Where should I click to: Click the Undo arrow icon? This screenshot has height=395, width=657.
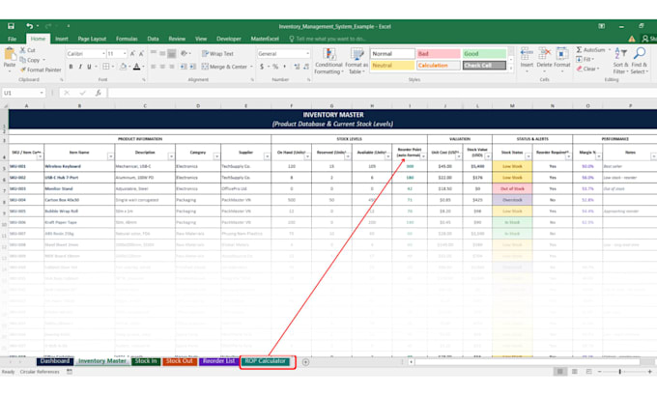pos(29,26)
